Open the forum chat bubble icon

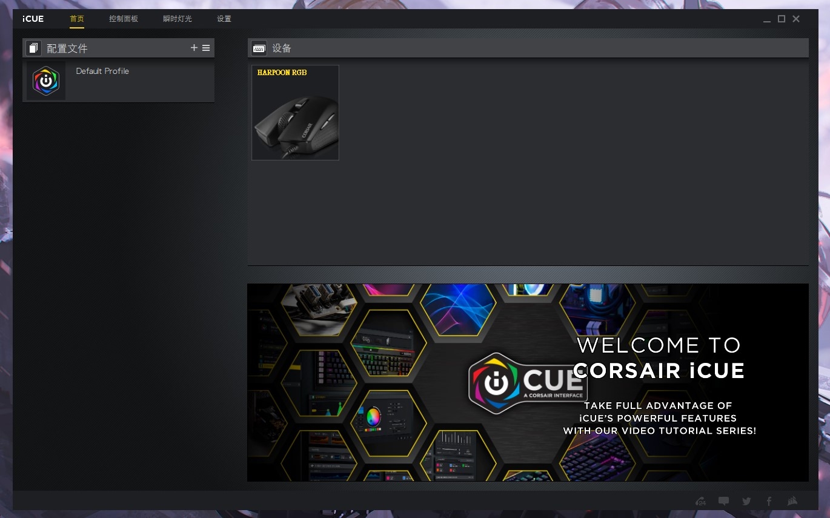[723, 501]
